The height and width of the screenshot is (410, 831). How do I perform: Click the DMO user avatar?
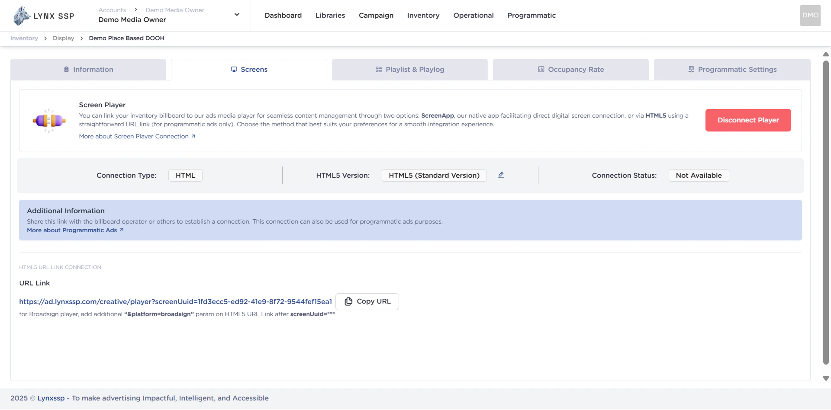(x=810, y=16)
